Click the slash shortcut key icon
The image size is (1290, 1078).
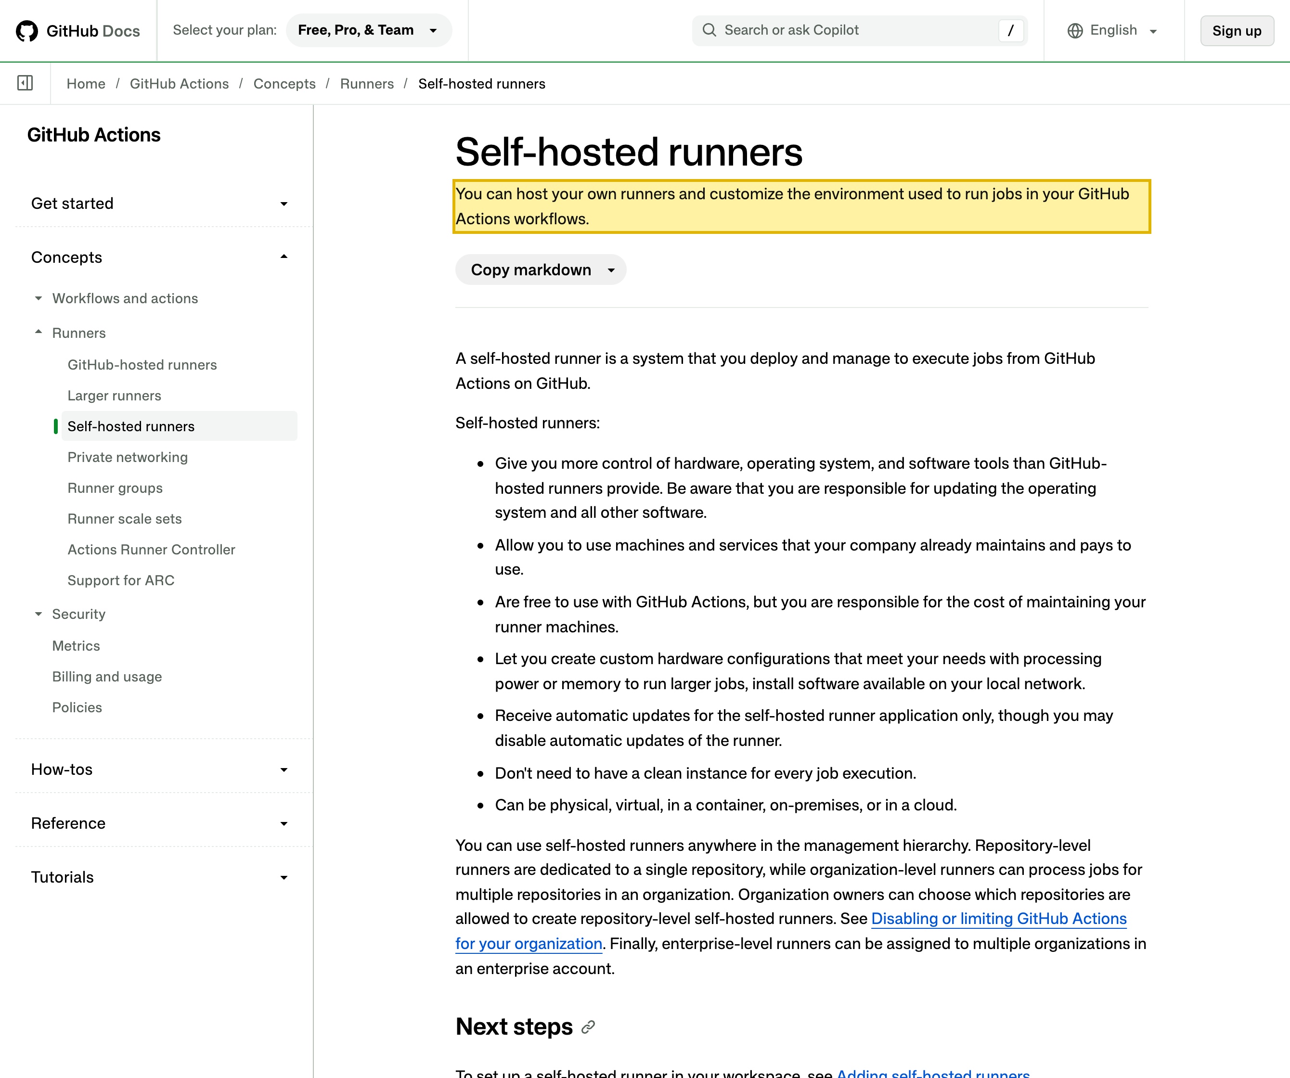[x=1010, y=30]
